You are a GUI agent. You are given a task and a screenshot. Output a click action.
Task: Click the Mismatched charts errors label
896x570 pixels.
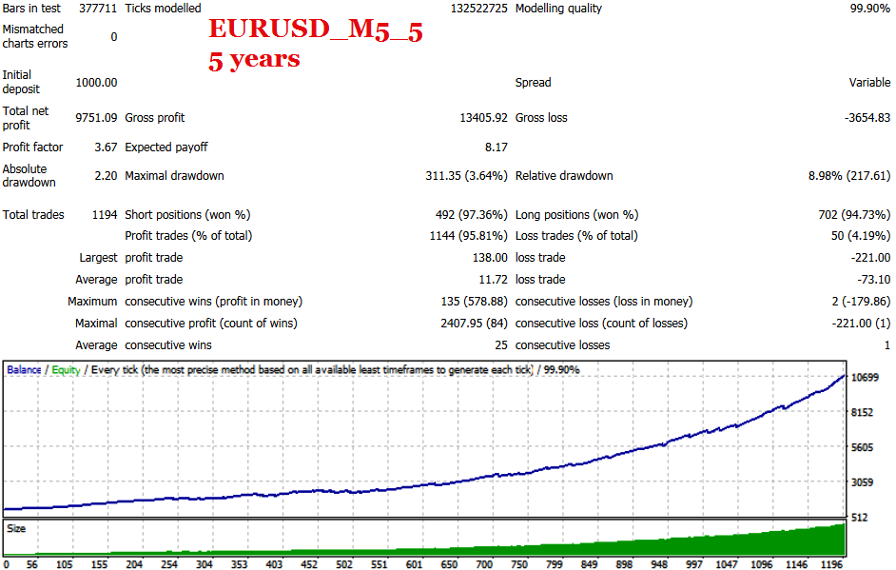(35, 36)
